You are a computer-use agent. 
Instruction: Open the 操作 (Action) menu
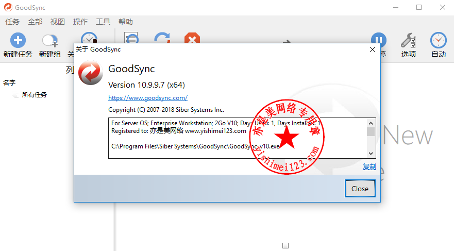click(x=80, y=22)
